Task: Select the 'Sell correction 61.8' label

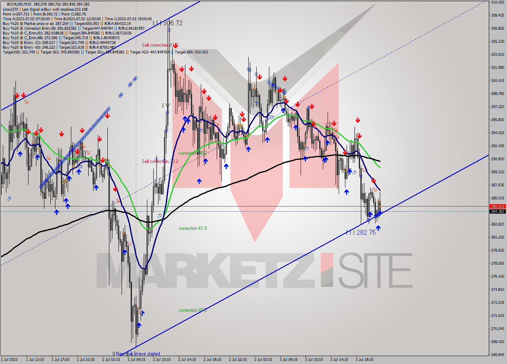Action: pyautogui.click(x=160, y=45)
